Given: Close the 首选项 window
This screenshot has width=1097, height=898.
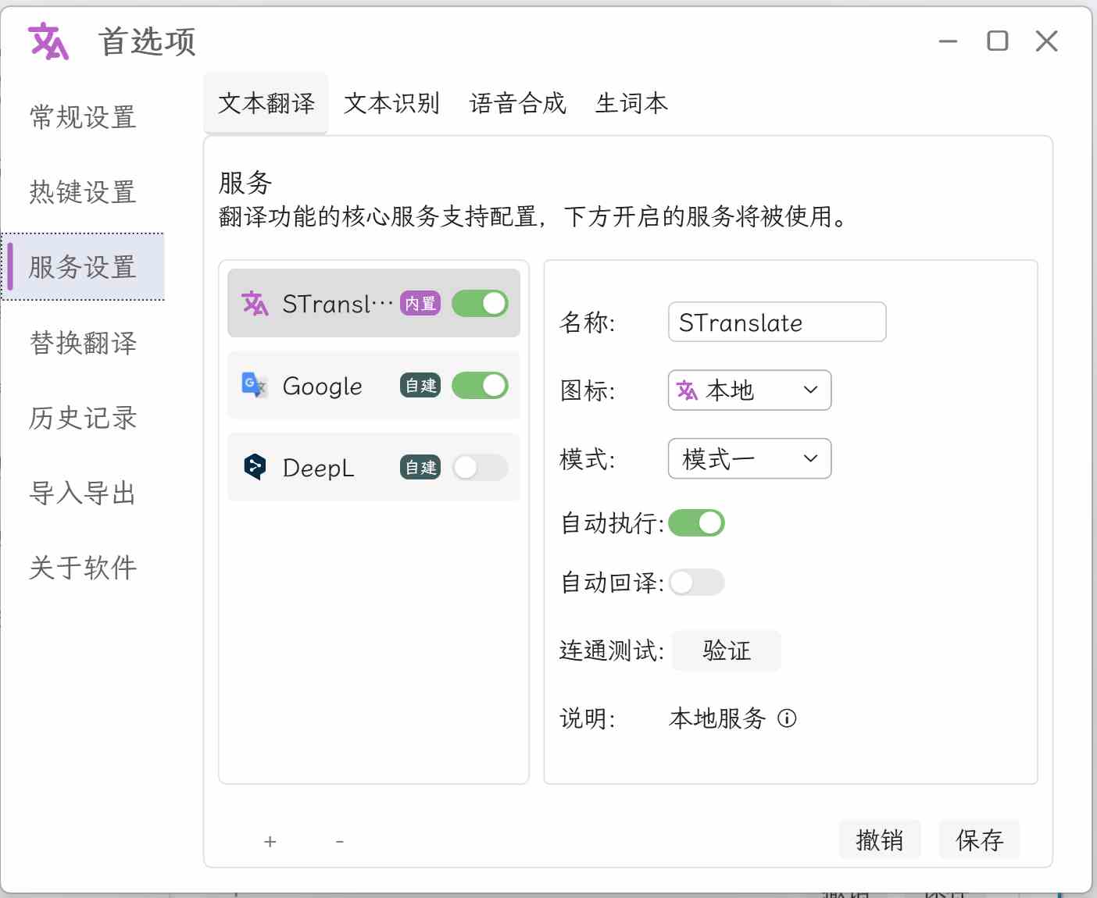Looking at the screenshot, I should point(1047,41).
